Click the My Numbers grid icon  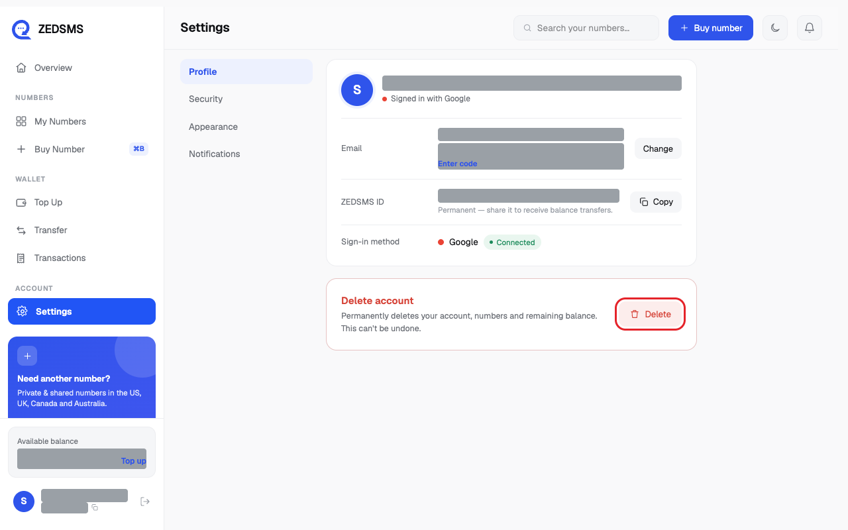pos(21,121)
